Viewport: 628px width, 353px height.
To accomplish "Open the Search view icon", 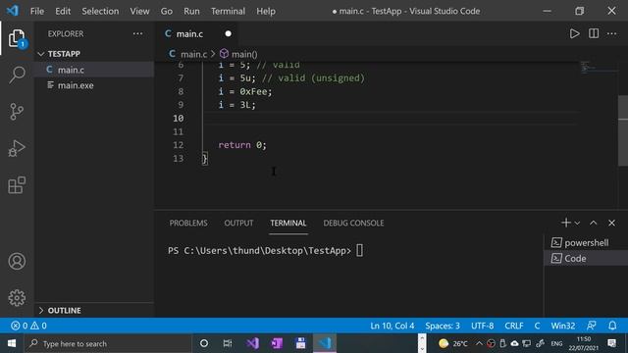I will tap(17, 75).
